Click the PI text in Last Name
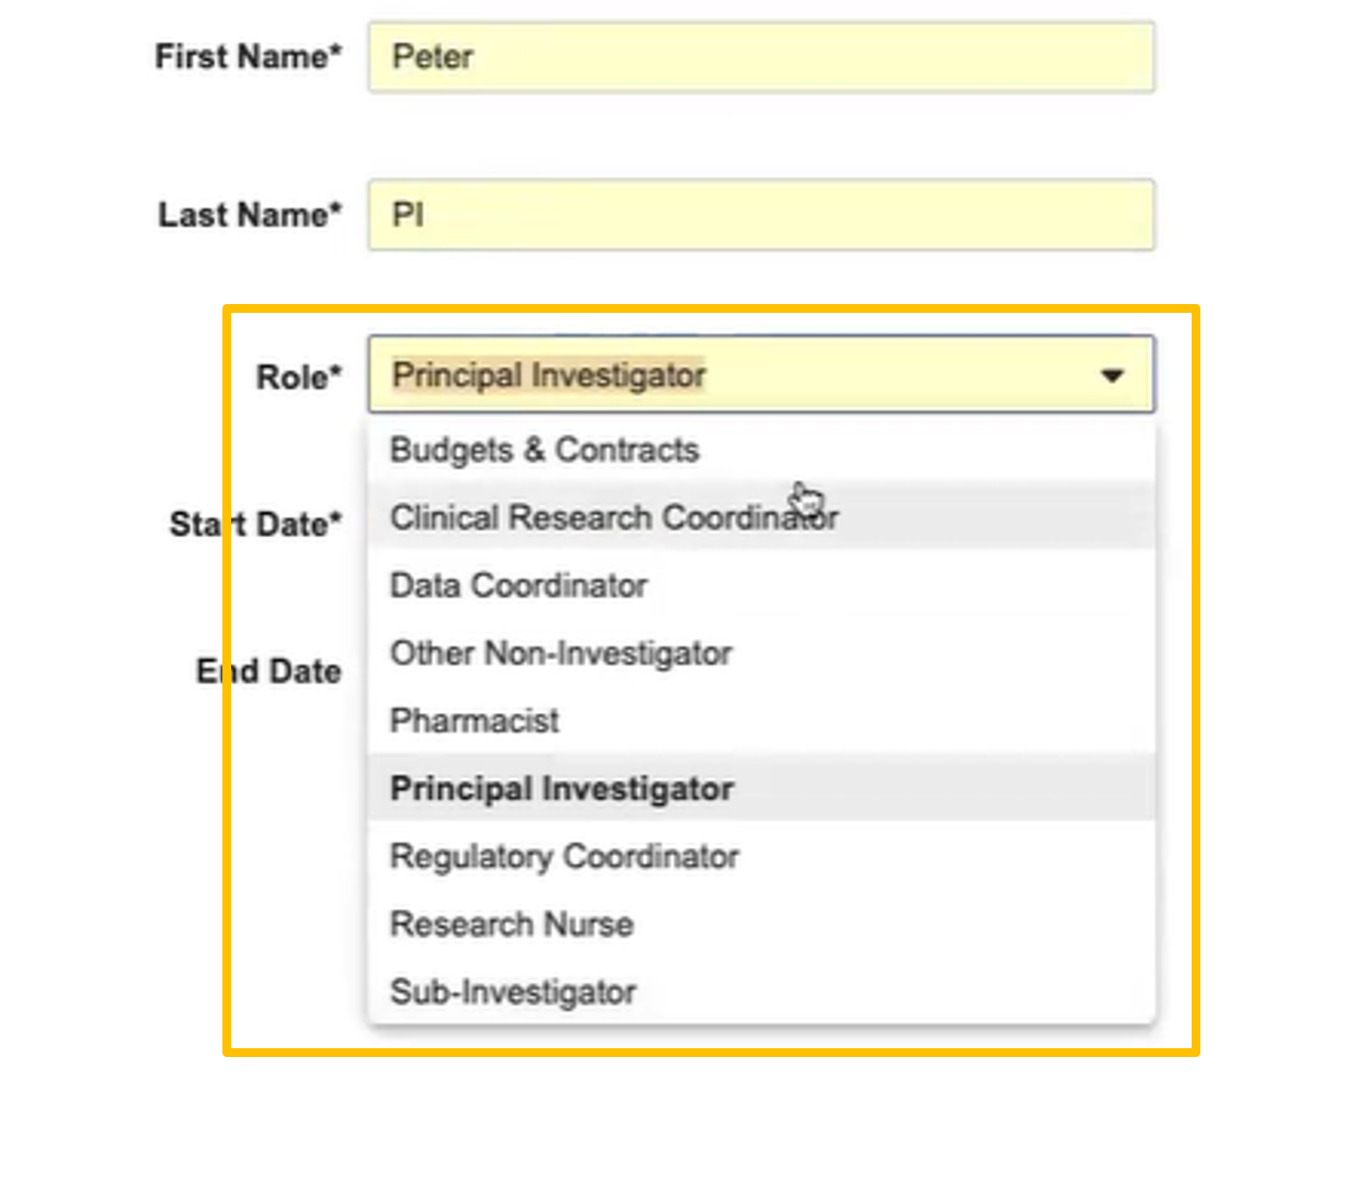Viewport: 1348px width, 1192px height. click(x=408, y=215)
